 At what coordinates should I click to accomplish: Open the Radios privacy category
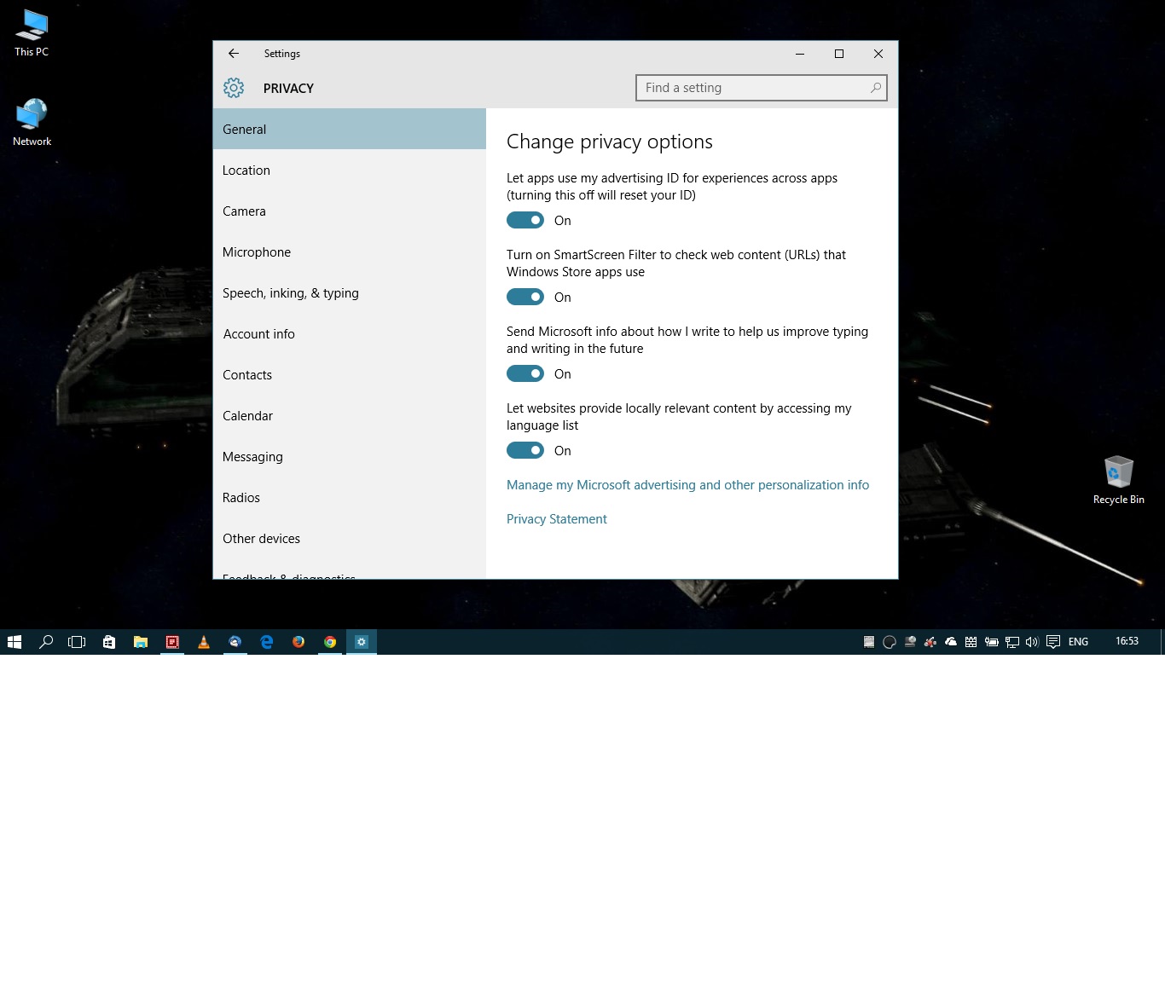pyautogui.click(x=350, y=497)
